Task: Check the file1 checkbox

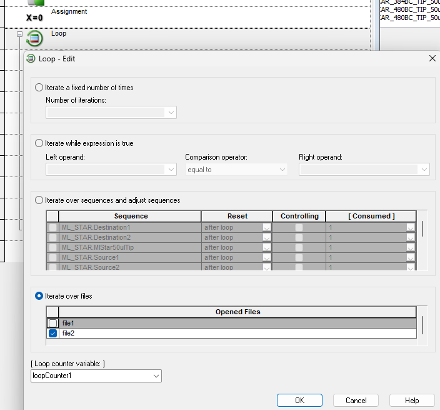Action: point(53,323)
